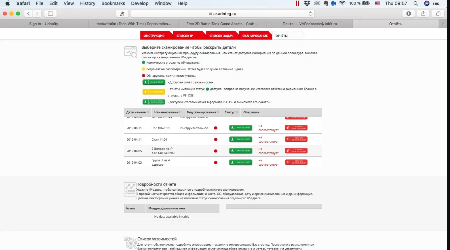The image size is (450, 250).
Task: Click the red status dot for 2019.04.03
Action: click(x=215, y=163)
